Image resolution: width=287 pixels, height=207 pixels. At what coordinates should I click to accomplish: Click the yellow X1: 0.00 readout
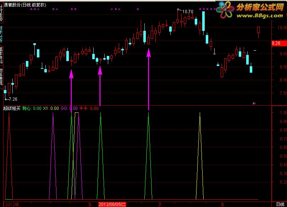point(51,108)
